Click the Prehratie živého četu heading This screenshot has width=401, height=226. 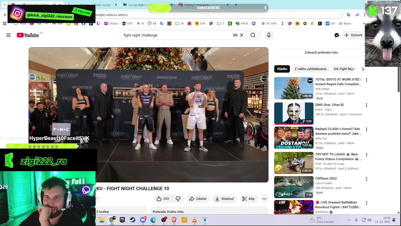click(x=168, y=212)
